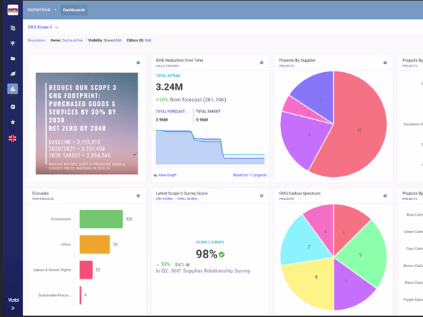Select the bar chart reporting icon
The height and width of the screenshot is (317, 423).
tap(13, 89)
